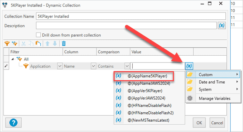
Task: Click variable icon next to @(NewMSTeamsLatest)
Action: point(118,120)
